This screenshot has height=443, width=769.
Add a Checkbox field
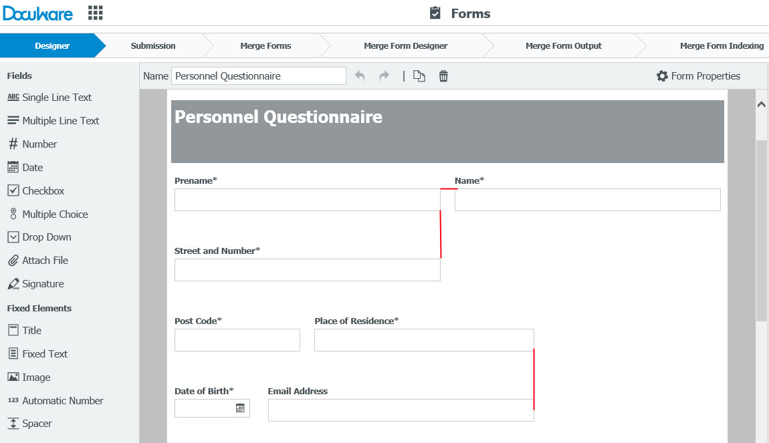[x=40, y=190]
